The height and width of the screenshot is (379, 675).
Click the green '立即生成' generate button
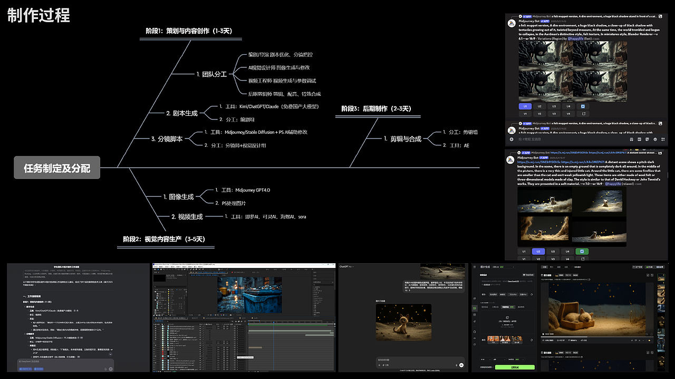point(515,367)
